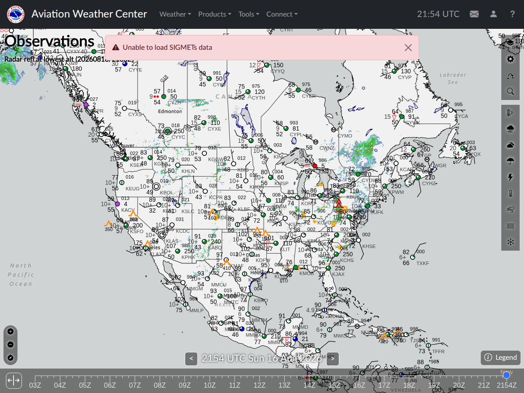Jump to 20Z on the timeline
The image size is (524, 393).
[x=459, y=385]
